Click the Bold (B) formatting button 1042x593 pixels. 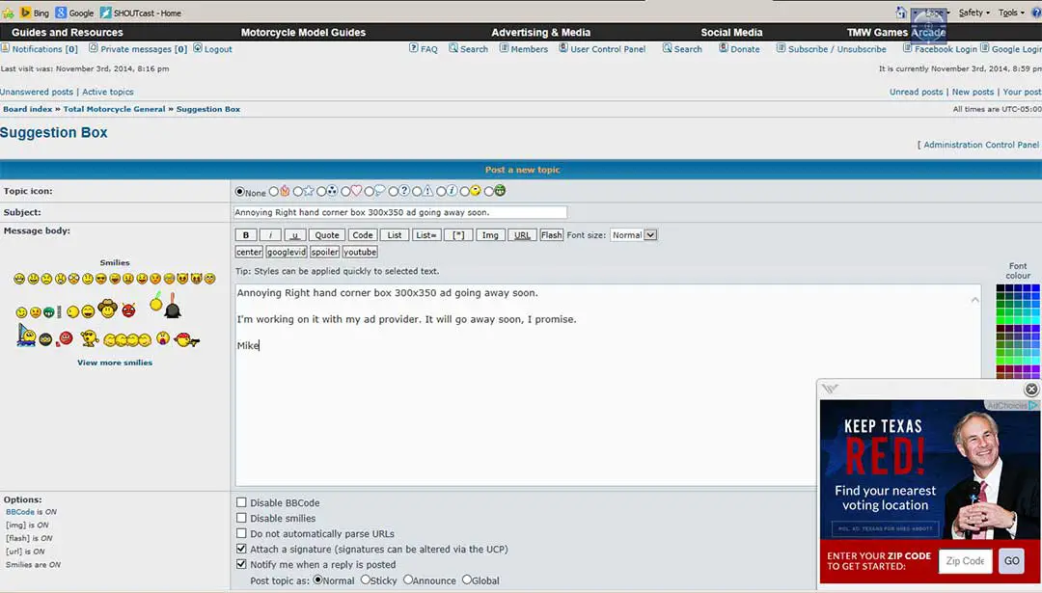point(246,235)
